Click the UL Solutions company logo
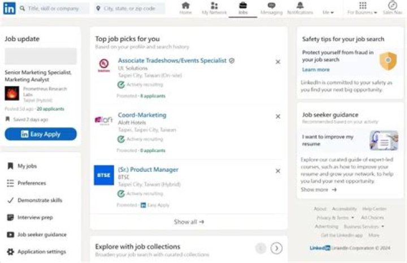This screenshot has height=263, width=407. [x=104, y=65]
